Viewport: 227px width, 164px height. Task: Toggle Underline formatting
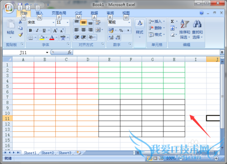tap(44, 30)
